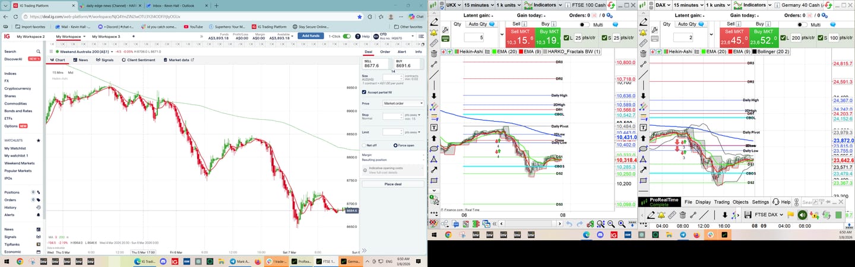Click undo arrow in UKX chart bottom toolbar

pos(569,224)
